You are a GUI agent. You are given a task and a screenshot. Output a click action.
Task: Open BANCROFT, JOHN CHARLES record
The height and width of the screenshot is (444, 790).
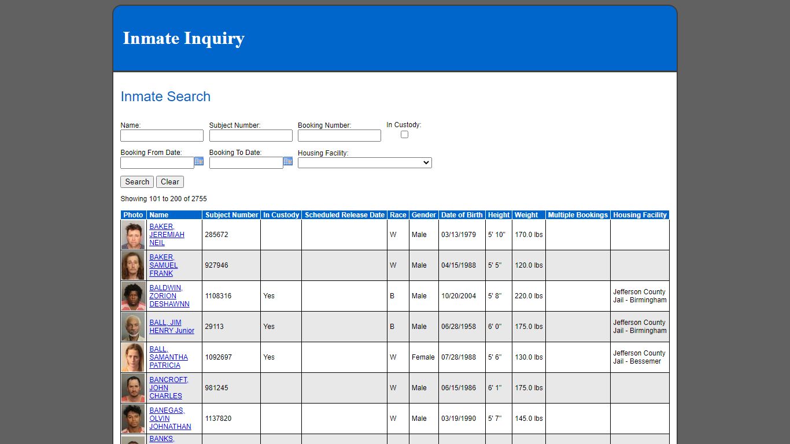point(169,388)
